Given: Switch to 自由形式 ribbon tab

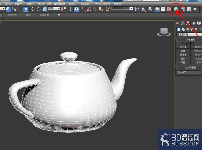Looking at the screenshot, I should tap(12, 15).
